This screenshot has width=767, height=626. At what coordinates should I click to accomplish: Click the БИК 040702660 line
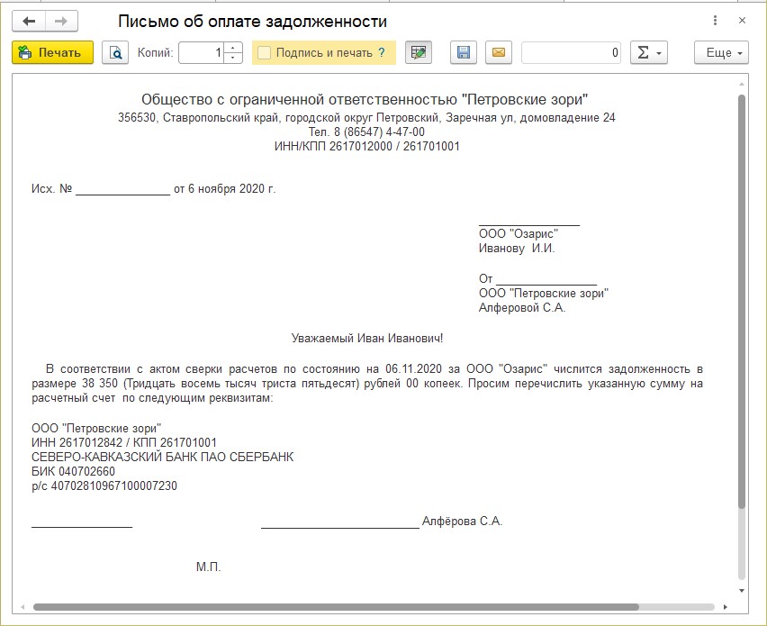(x=74, y=472)
